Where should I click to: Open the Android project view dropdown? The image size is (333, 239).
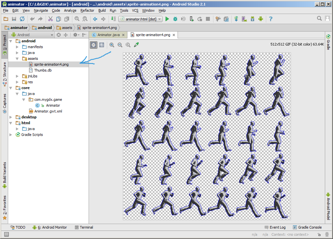33,35
